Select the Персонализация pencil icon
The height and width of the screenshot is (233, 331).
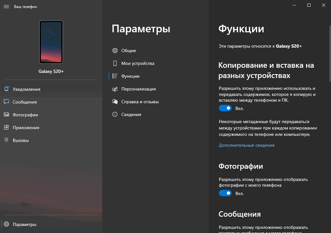(115, 89)
